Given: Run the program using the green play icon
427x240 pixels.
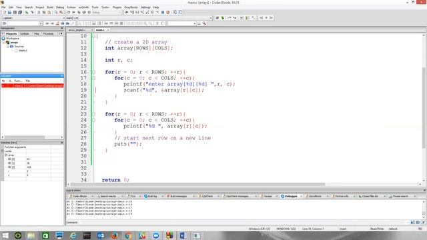Looking at the screenshot, I should (73, 12).
